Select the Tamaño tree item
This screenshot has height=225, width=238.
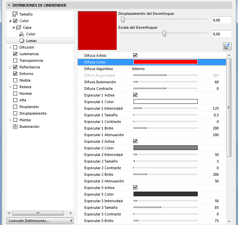26,14
